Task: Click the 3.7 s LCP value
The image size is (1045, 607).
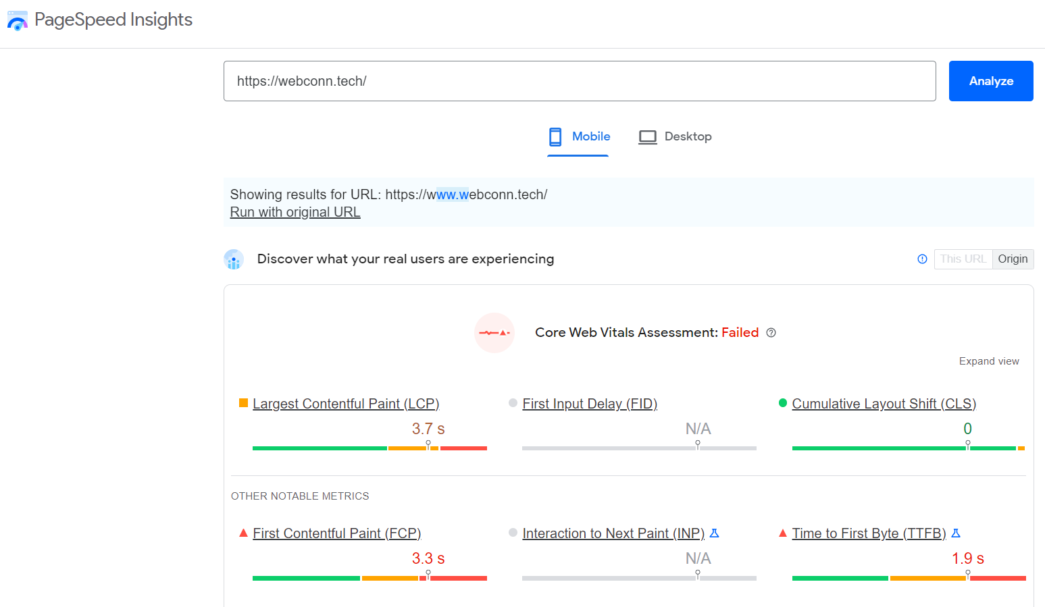Action: pyautogui.click(x=428, y=429)
